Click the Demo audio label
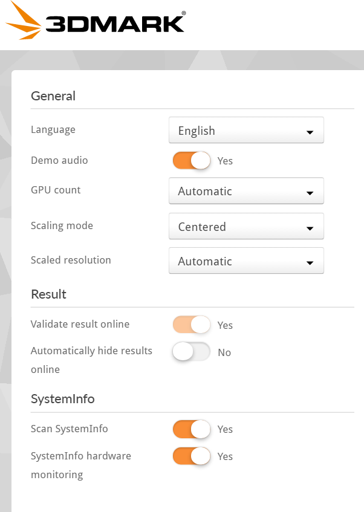364x512 pixels. pos(59,160)
